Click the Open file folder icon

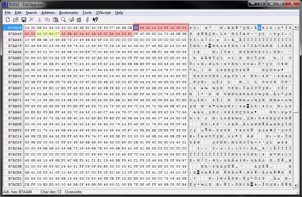coord(16,19)
